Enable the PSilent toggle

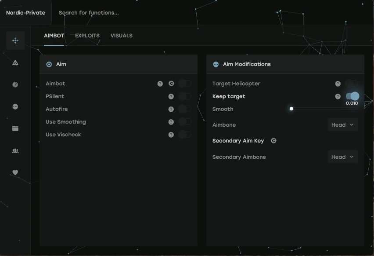[185, 96]
